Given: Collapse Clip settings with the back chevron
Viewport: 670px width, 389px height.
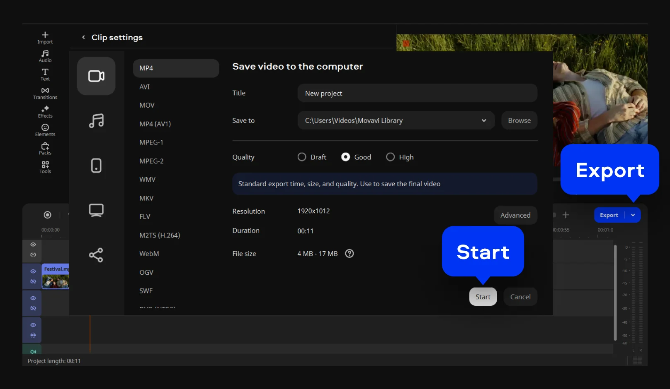Looking at the screenshot, I should pyautogui.click(x=83, y=37).
